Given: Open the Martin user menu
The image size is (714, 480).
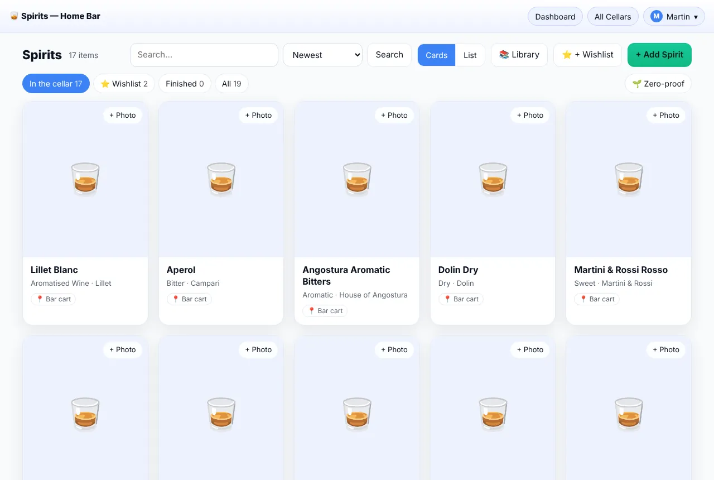Looking at the screenshot, I should pos(674,17).
